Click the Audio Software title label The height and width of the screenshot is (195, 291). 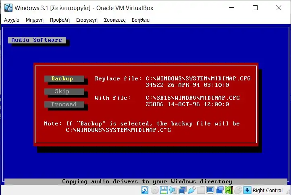pos(37,40)
